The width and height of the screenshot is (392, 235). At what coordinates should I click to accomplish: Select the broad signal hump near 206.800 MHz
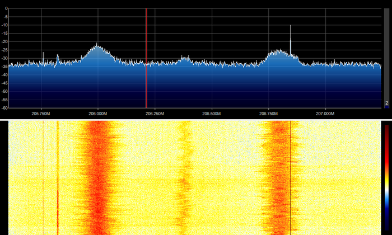(277, 53)
